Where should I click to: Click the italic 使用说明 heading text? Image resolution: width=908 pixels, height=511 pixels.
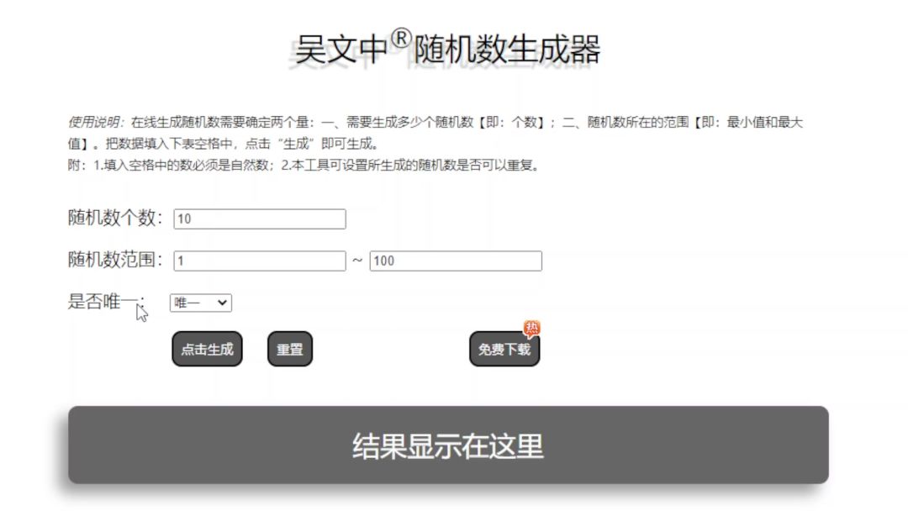[x=96, y=122]
